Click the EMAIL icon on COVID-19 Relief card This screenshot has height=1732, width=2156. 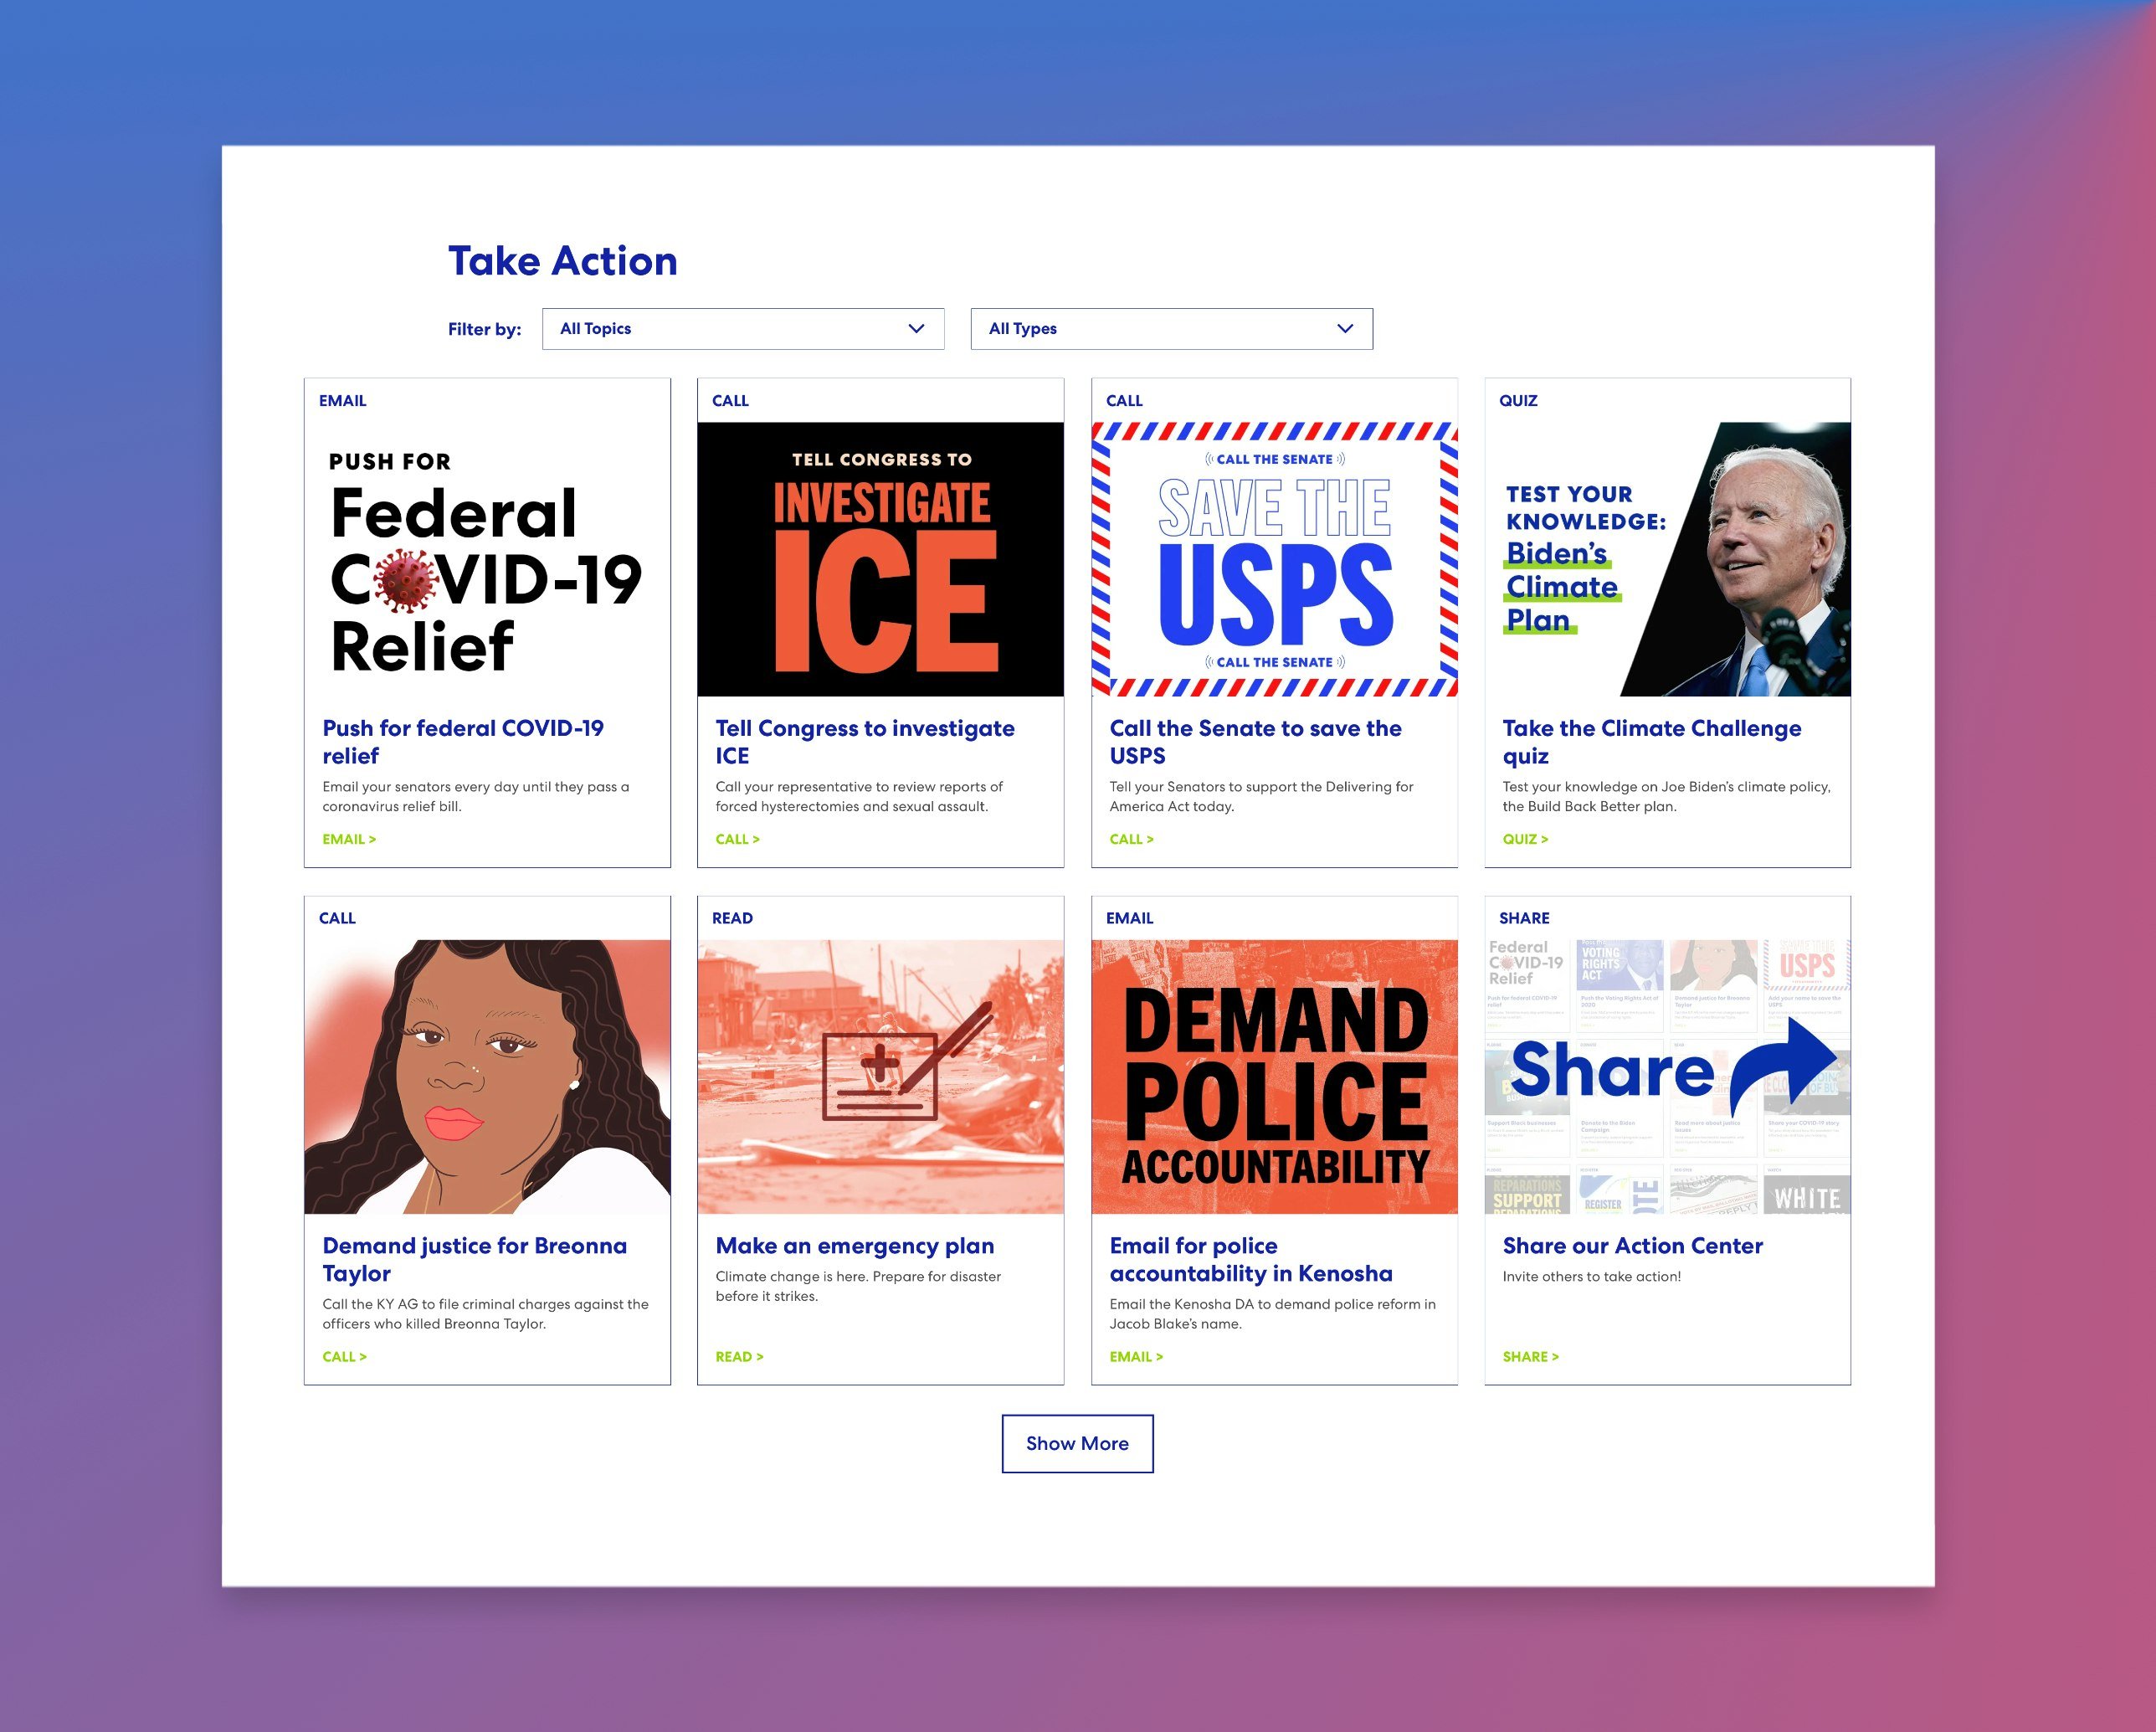coord(341,398)
